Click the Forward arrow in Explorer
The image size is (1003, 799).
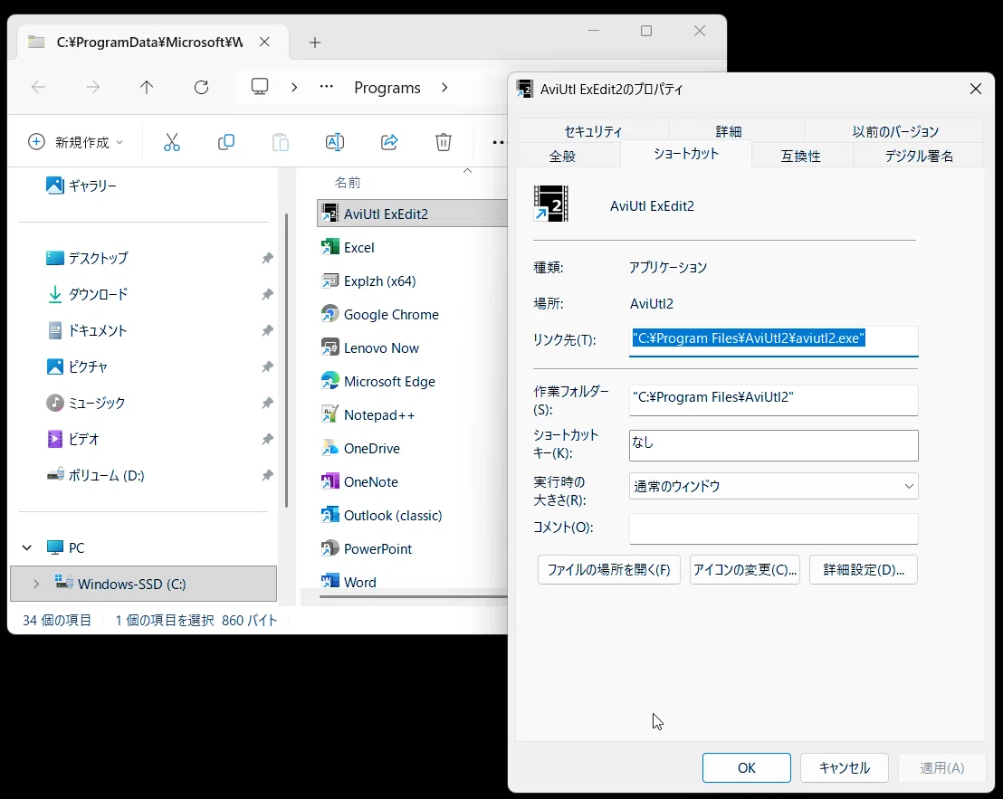coord(92,87)
